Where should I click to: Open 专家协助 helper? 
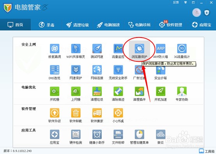(182, 91)
